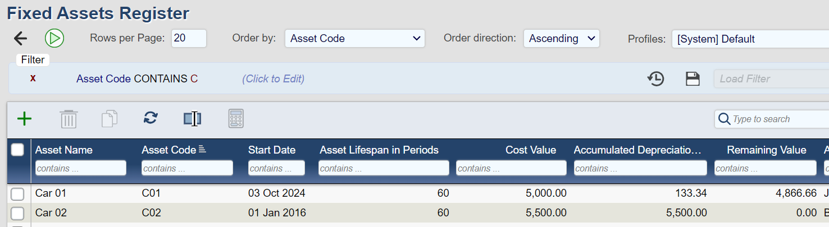Click the trash can delete icon
Viewport: 829px width, 227px height.
[69, 119]
